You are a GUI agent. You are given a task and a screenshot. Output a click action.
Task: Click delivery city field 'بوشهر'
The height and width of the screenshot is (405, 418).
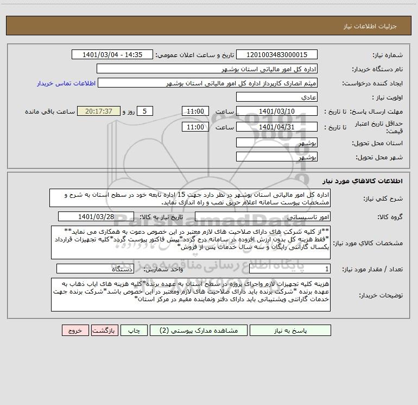pos(277,157)
